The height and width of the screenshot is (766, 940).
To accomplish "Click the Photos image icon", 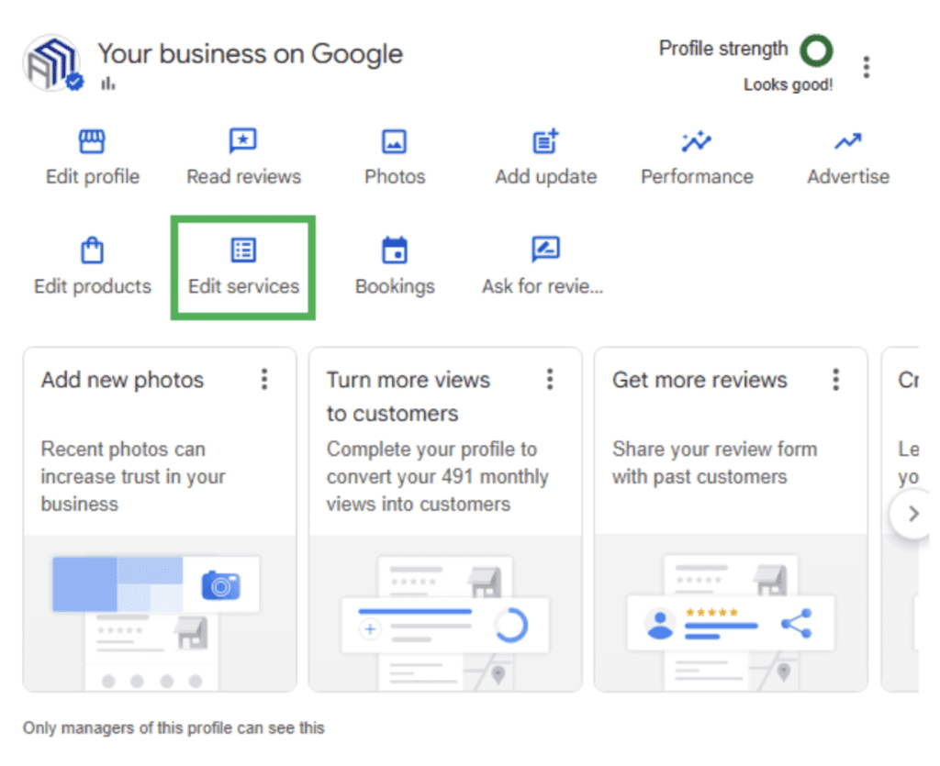I will tap(394, 142).
